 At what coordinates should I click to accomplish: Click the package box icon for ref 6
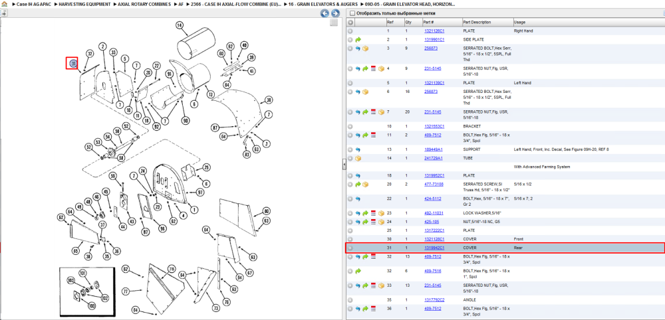point(365,92)
